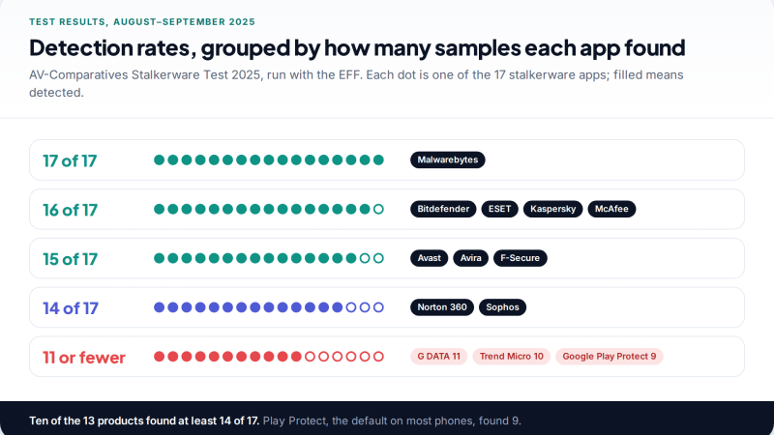Screen dimensions: 774x435
Task: Open the G DATA 11 tag
Action: [x=438, y=357]
